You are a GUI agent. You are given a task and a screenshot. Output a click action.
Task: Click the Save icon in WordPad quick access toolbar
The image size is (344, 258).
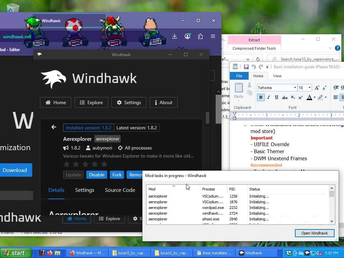[x=246, y=67]
